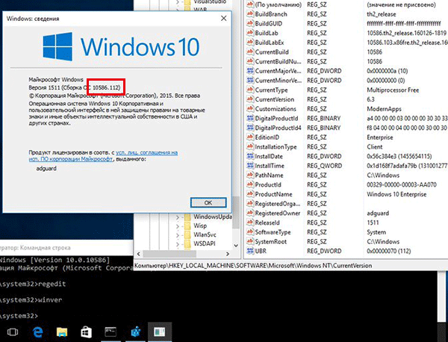Viewport: 448px width, 342px height.
Task: Select the WlanSvc key in registry tree
Action: (x=205, y=234)
